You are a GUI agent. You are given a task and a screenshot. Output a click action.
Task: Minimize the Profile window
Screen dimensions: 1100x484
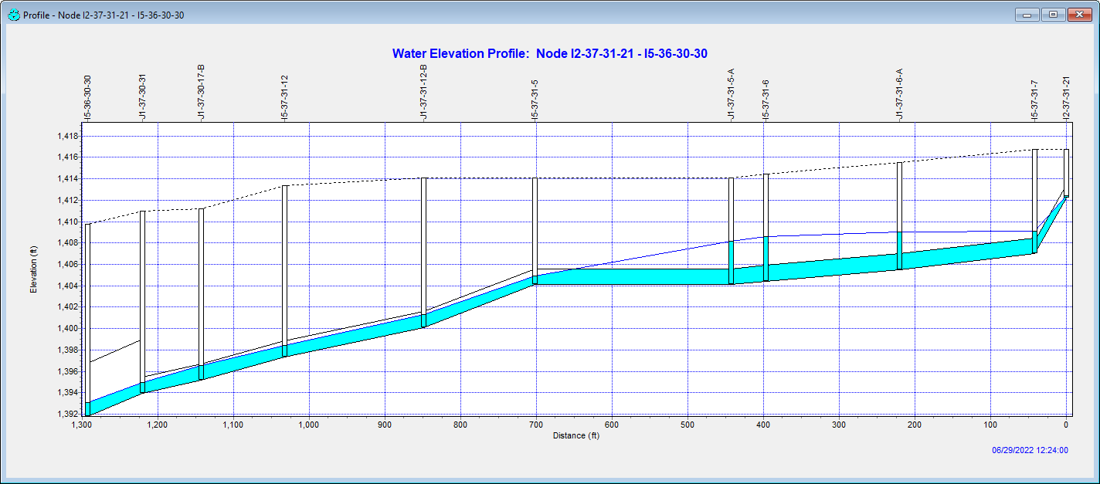1027,14
